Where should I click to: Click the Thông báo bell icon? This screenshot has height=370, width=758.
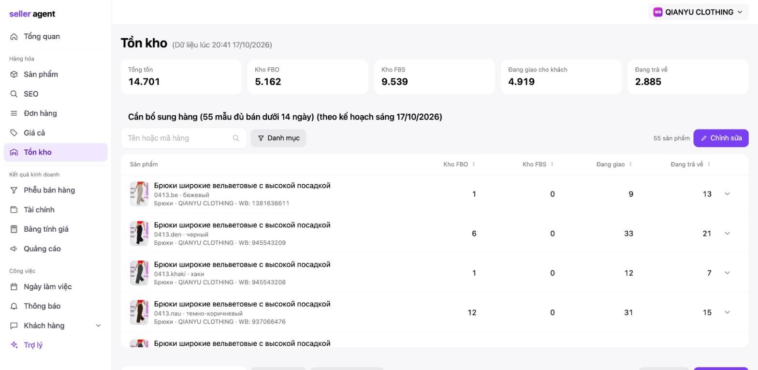[x=14, y=306]
